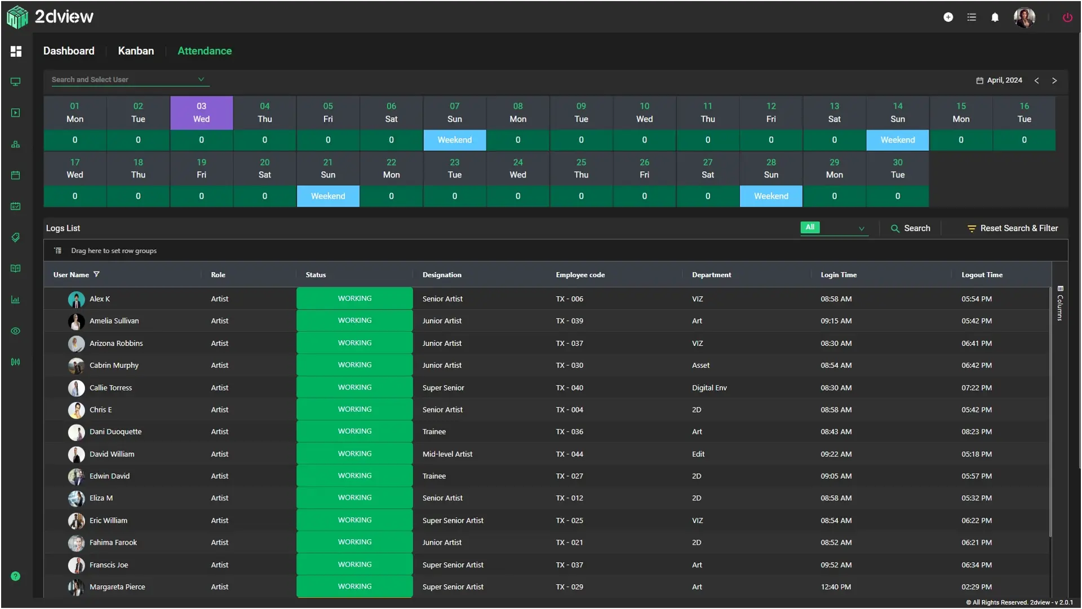Click the green help question mark icon

pyautogui.click(x=16, y=576)
